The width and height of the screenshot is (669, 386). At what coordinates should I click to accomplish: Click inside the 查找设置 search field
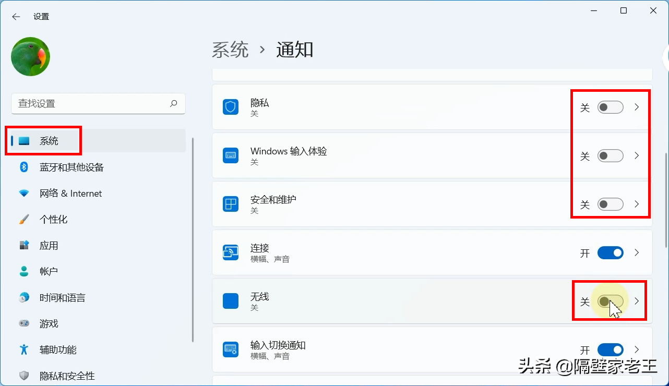(x=98, y=104)
